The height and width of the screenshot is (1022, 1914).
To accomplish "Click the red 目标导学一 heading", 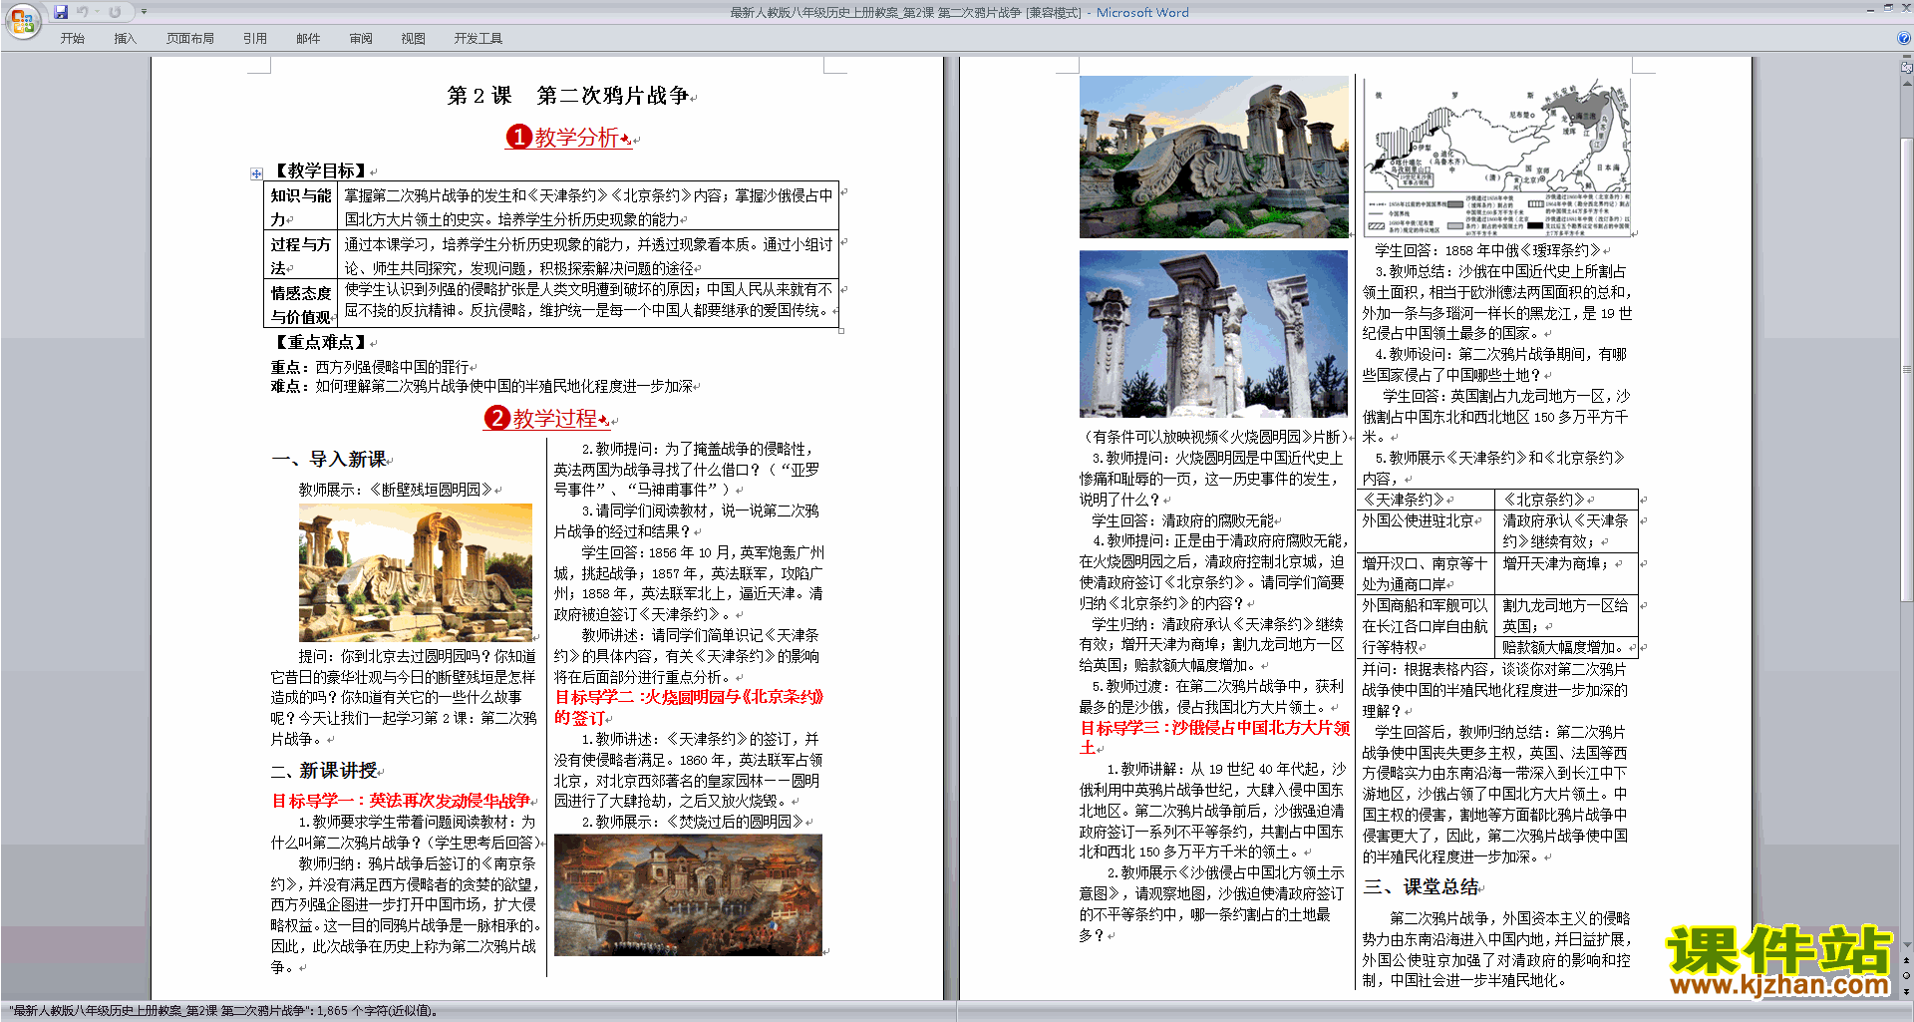I will click(x=402, y=801).
